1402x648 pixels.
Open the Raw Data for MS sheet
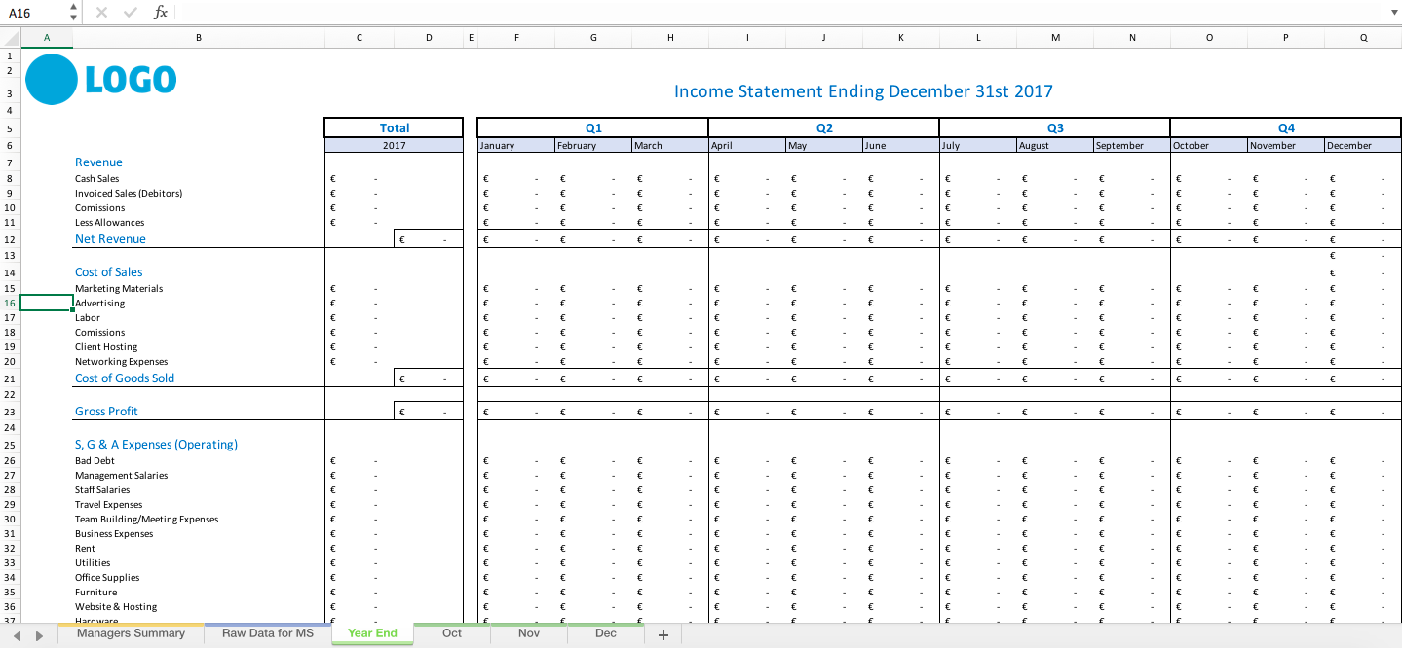point(266,633)
